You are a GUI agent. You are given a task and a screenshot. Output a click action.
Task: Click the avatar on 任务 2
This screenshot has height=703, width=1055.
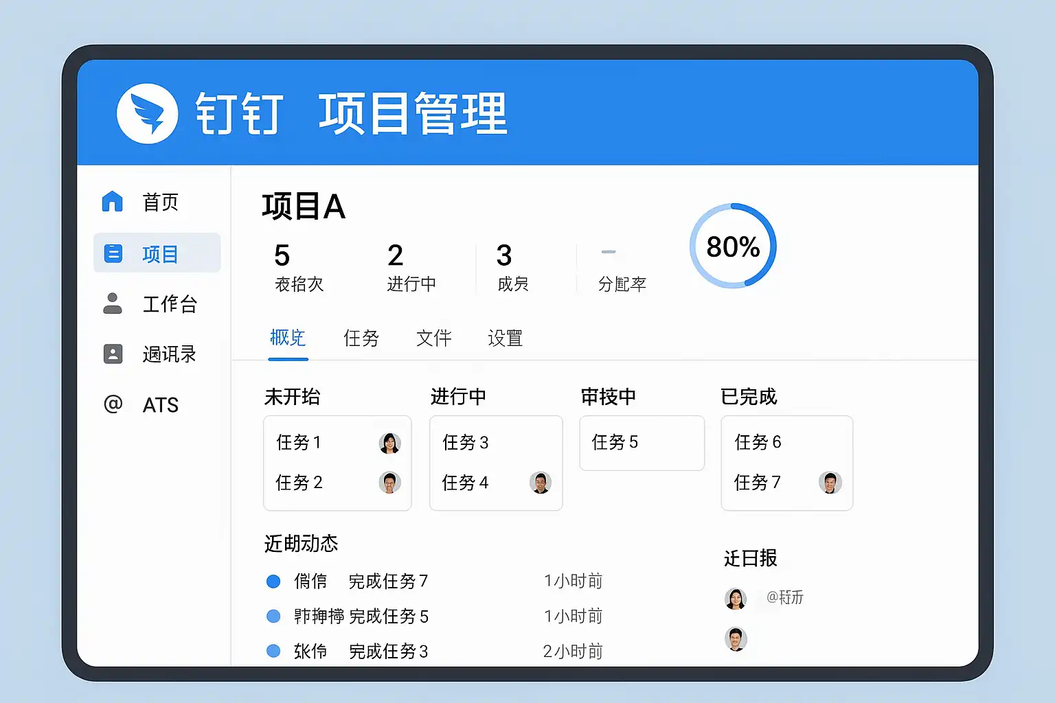coord(389,483)
